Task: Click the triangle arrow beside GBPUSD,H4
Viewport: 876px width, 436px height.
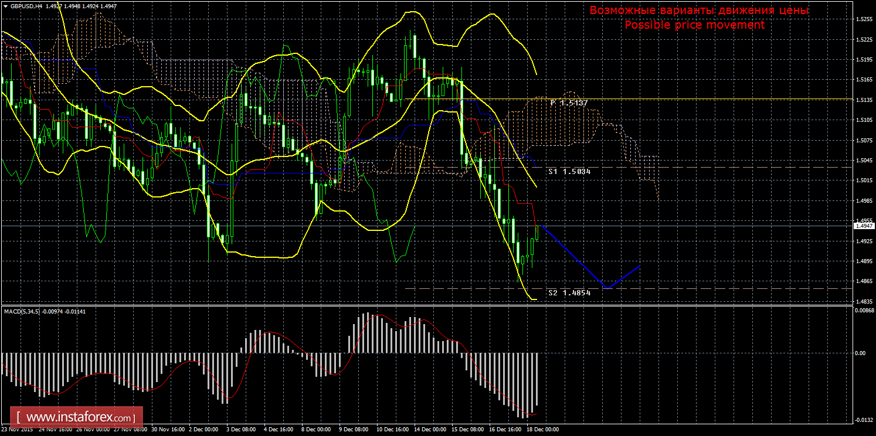Action: point(5,6)
